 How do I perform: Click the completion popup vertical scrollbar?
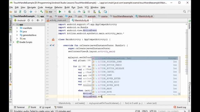point(179,65)
